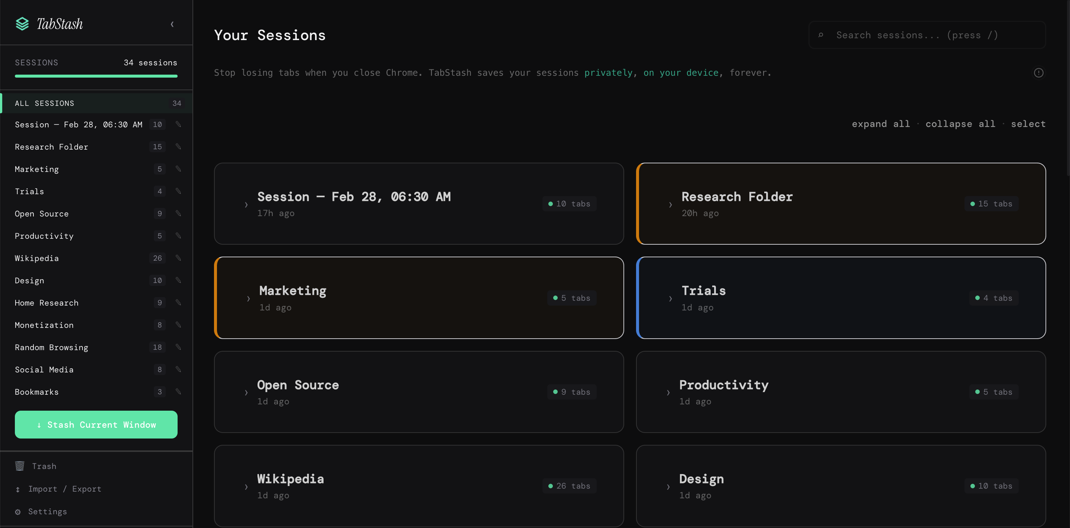Open Random Browsing from the sidebar list
The height and width of the screenshot is (528, 1070).
(x=51, y=348)
